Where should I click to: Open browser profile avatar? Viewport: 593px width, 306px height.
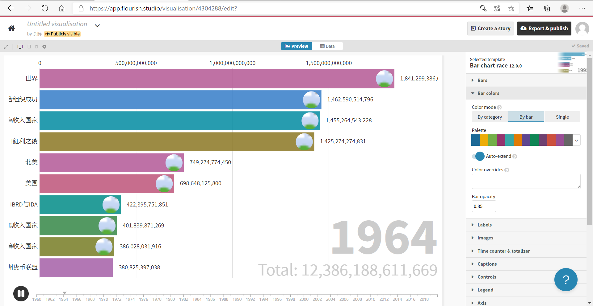[x=565, y=8]
